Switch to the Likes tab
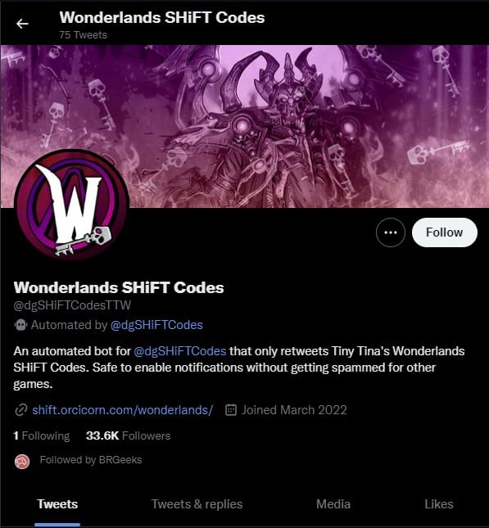Image resolution: width=489 pixels, height=528 pixels. pos(439,504)
